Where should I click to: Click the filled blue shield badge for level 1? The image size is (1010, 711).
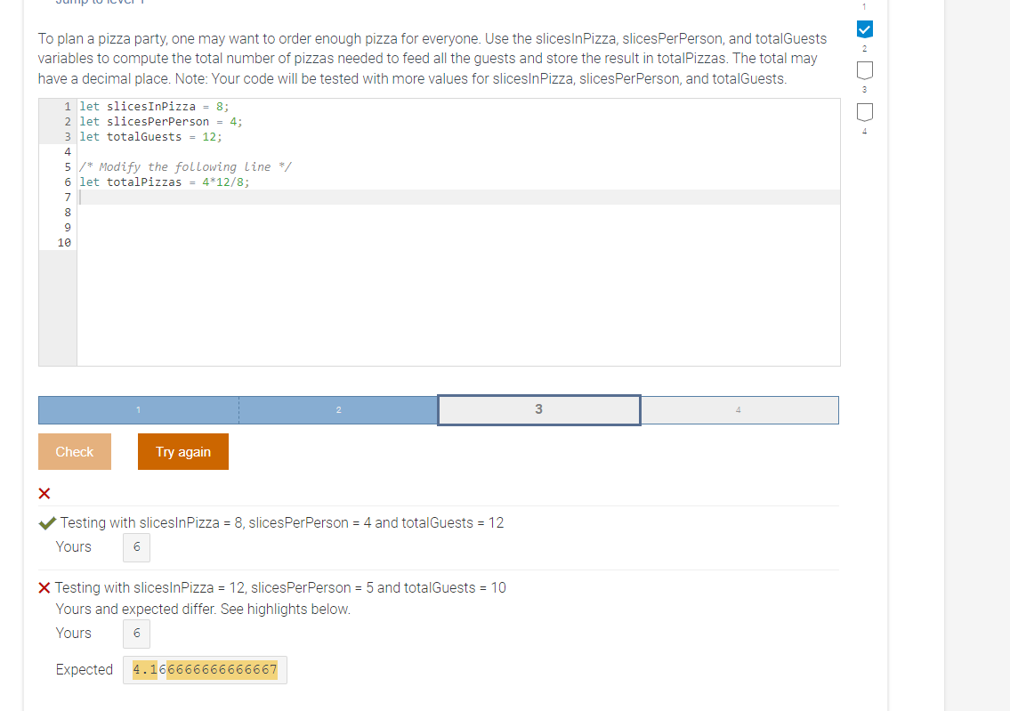pos(863,28)
